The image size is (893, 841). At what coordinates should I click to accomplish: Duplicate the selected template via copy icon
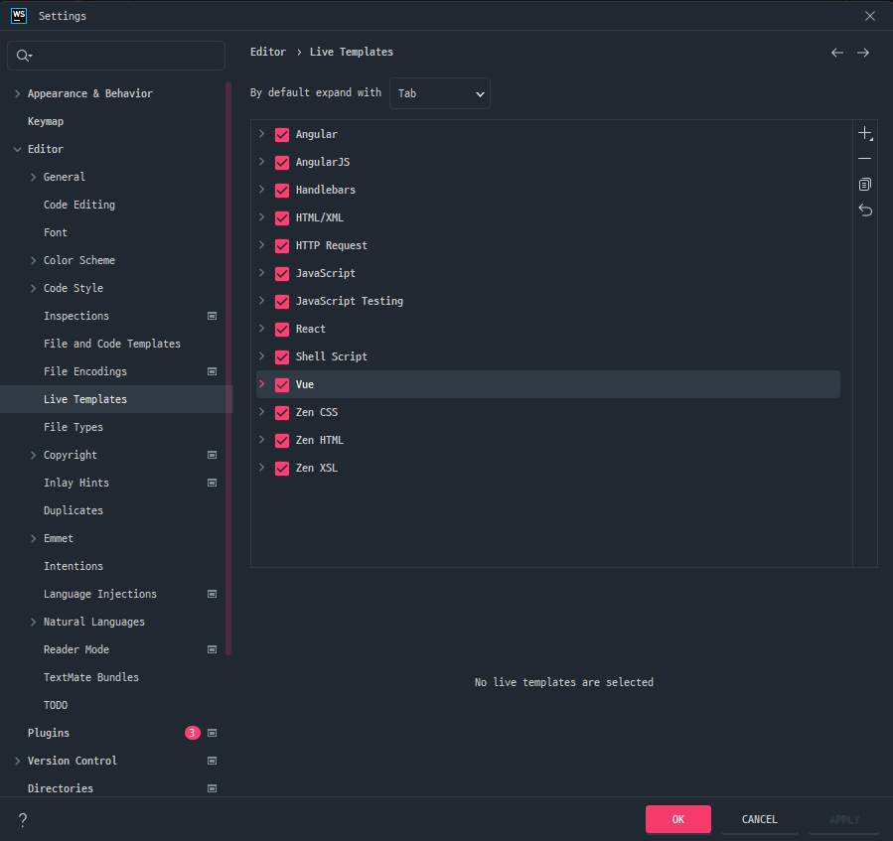(x=864, y=185)
